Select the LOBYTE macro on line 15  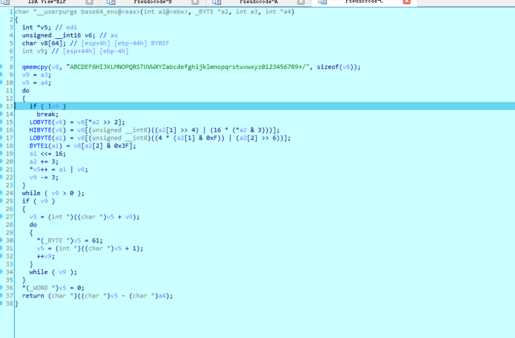pyautogui.click(x=41, y=122)
